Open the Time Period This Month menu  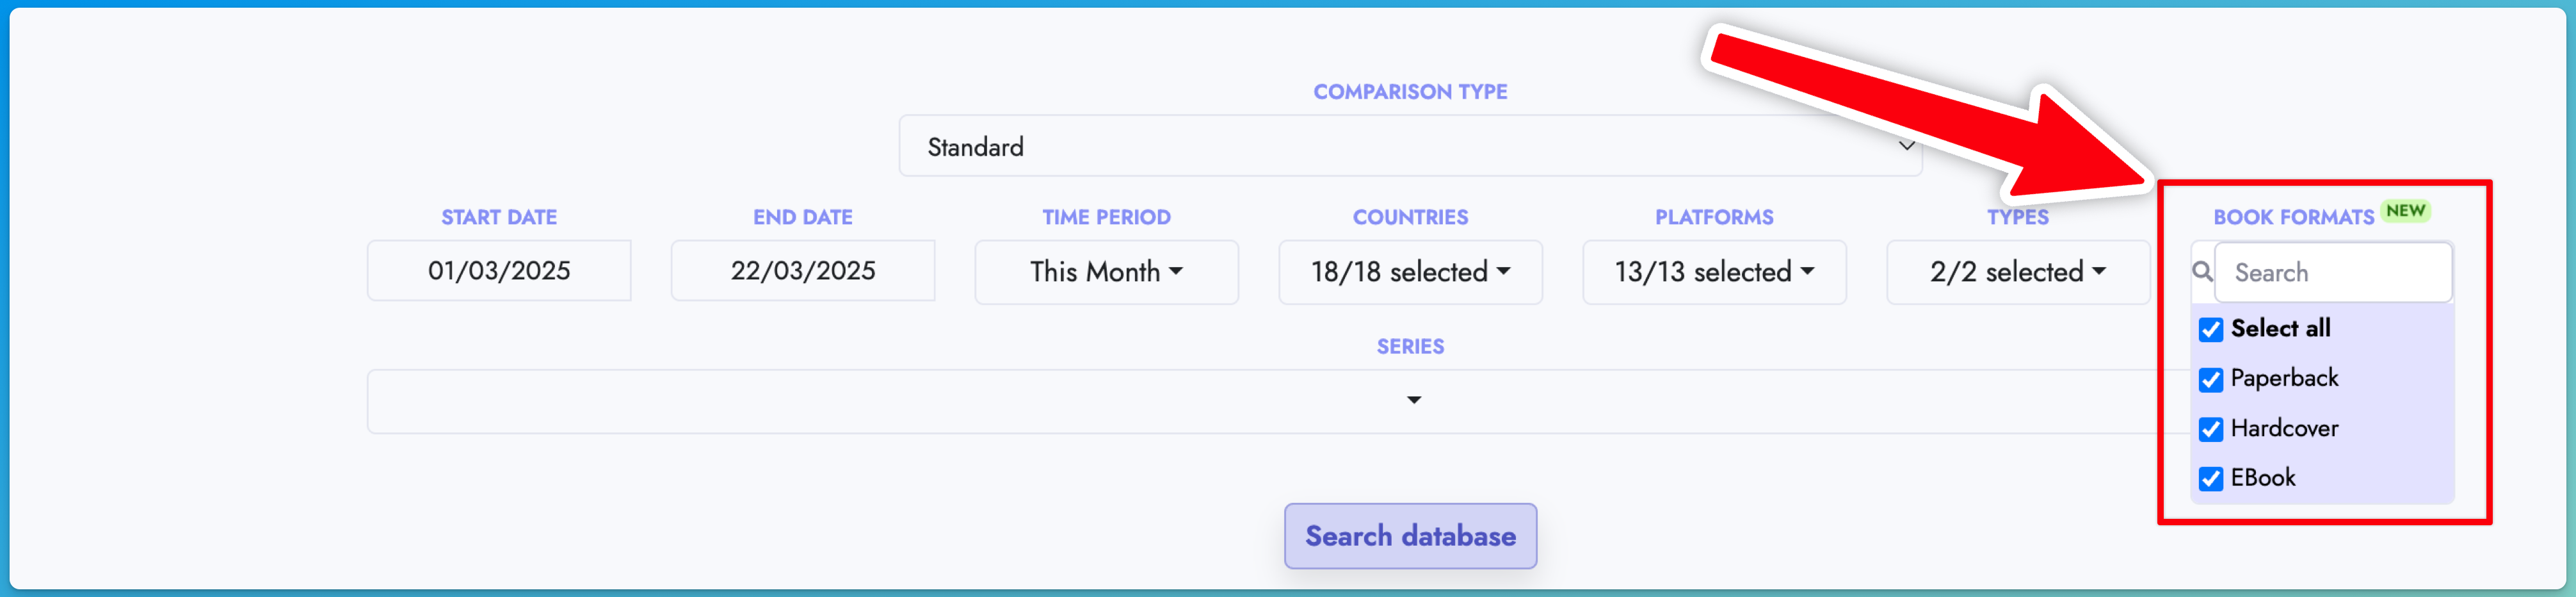click(x=1106, y=271)
